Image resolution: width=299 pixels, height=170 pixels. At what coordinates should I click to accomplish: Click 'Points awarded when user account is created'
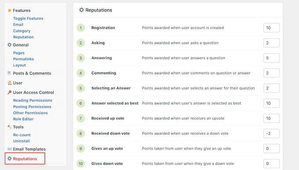(x=183, y=28)
